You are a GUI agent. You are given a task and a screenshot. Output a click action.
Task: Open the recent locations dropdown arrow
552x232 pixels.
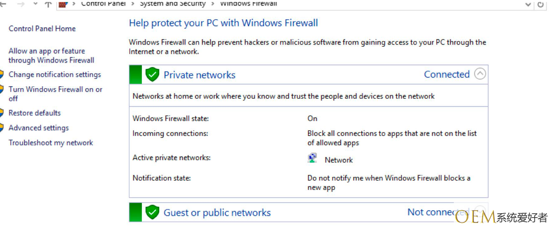[x=35, y=4]
